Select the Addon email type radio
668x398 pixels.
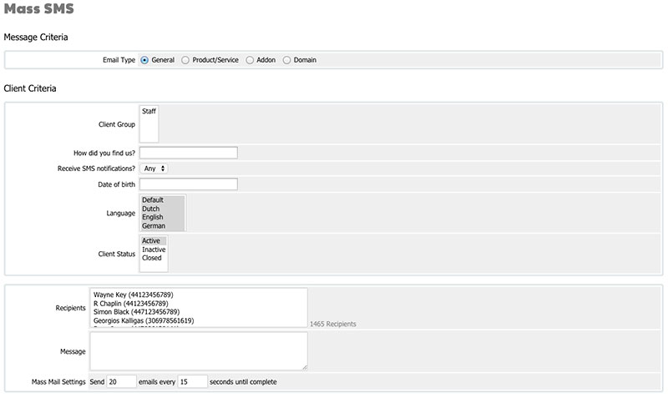[x=250, y=60]
